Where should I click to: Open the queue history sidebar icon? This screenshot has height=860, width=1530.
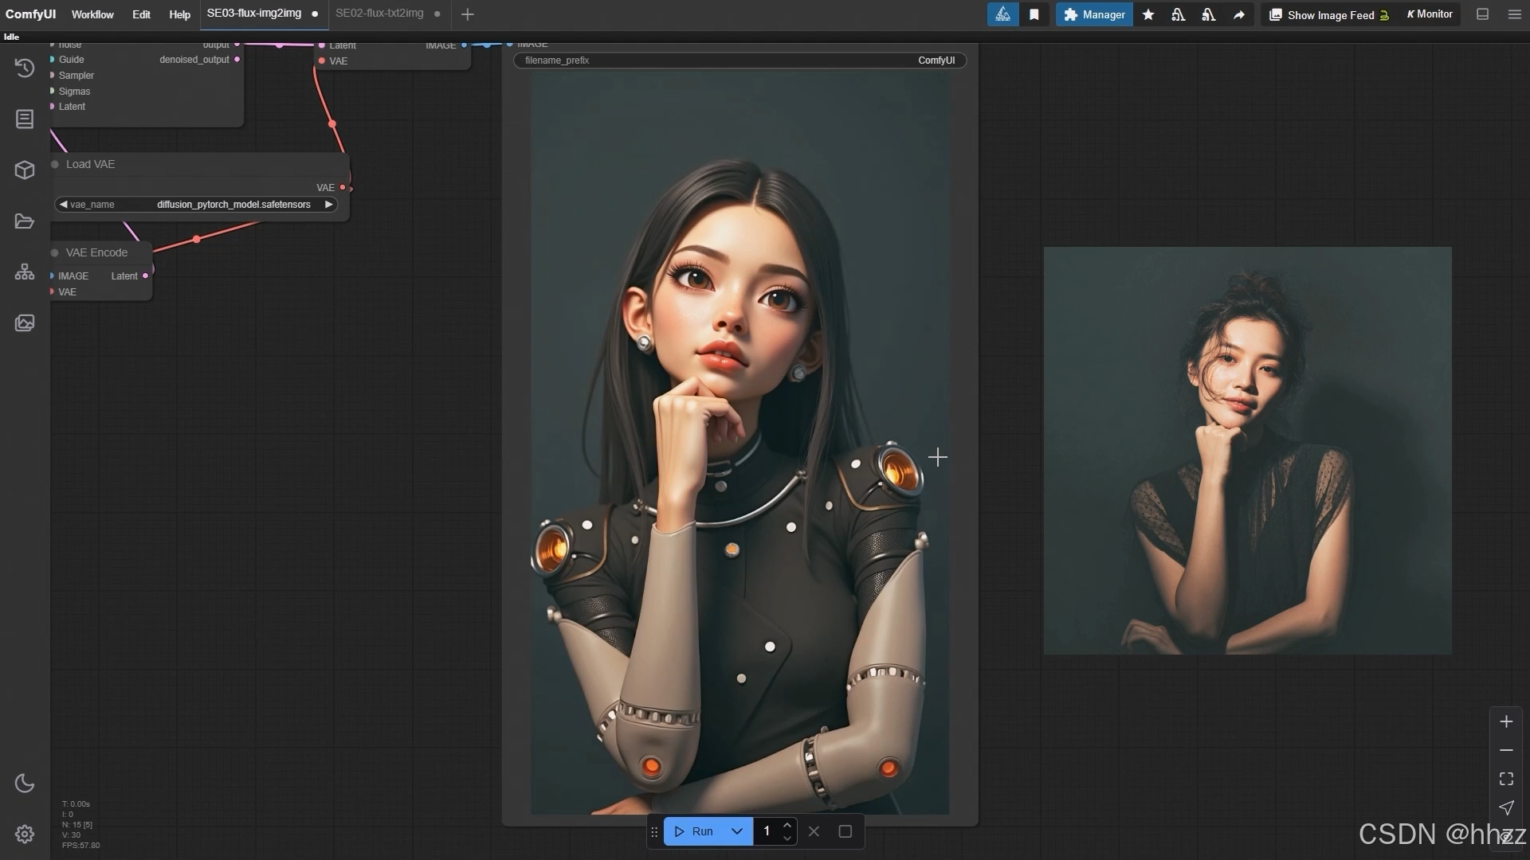click(25, 68)
